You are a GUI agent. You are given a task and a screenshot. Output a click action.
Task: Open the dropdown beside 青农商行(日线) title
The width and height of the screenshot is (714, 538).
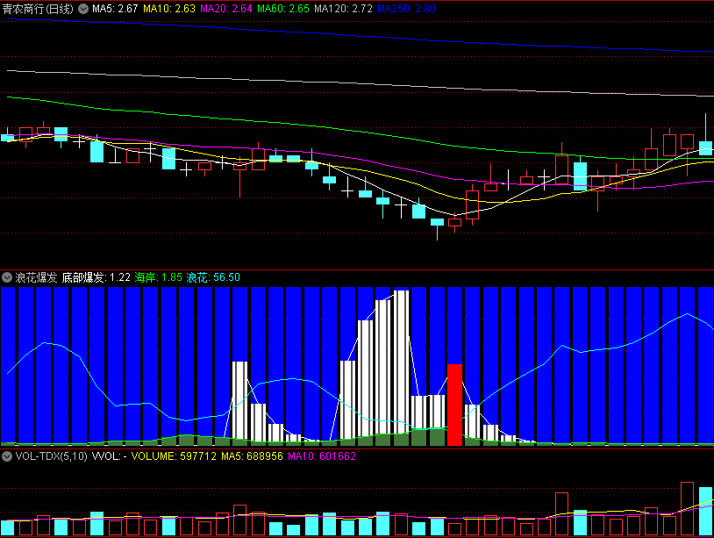[x=83, y=9]
